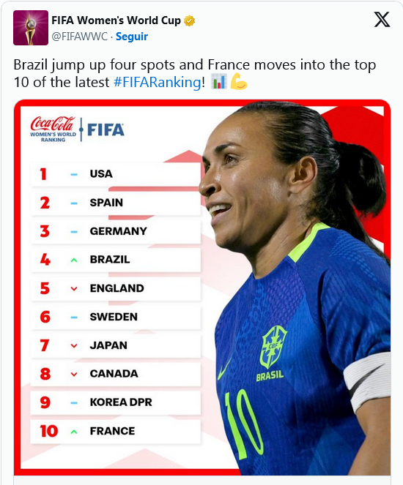The width and height of the screenshot is (403, 485).
Task: Open the player photo in the image
Action: [295, 287]
